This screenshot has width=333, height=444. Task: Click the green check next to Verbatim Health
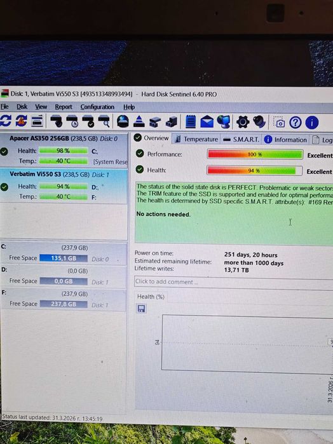point(4,187)
